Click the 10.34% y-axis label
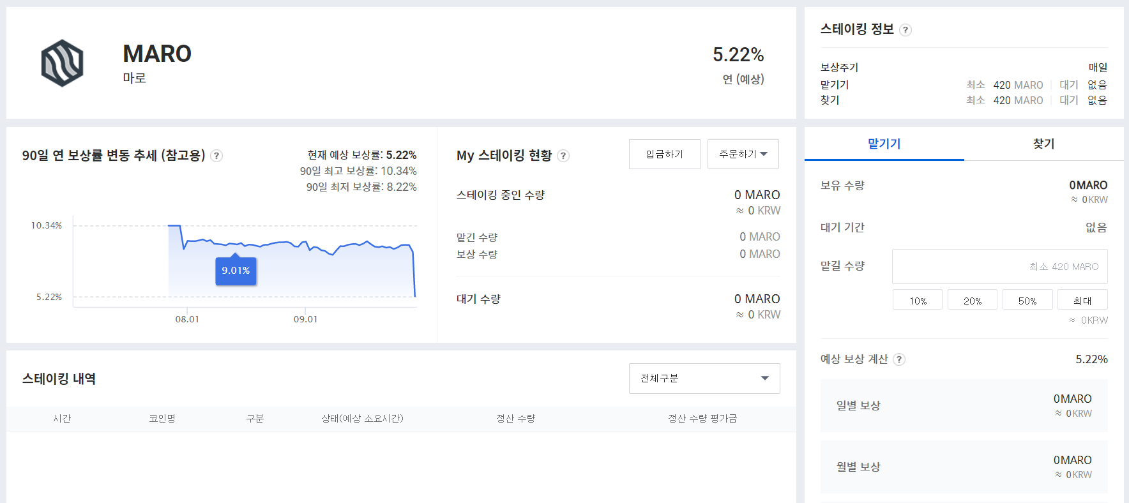1129x503 pixels. click(x=47, y=226)
